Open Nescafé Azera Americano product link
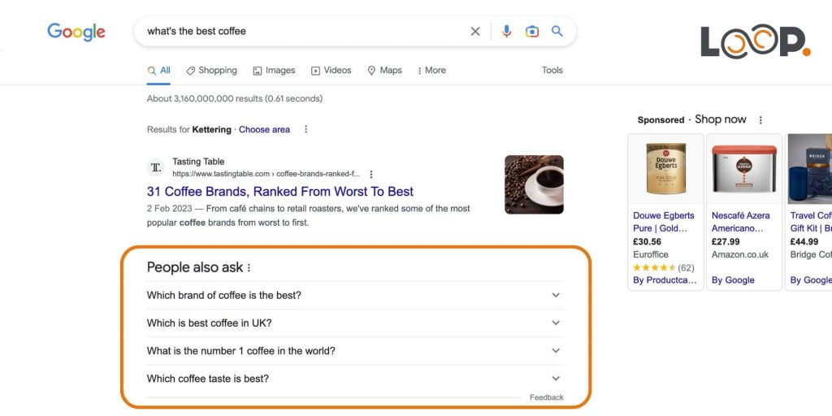The height and width of the screenshot is (416, 832). 740,222
